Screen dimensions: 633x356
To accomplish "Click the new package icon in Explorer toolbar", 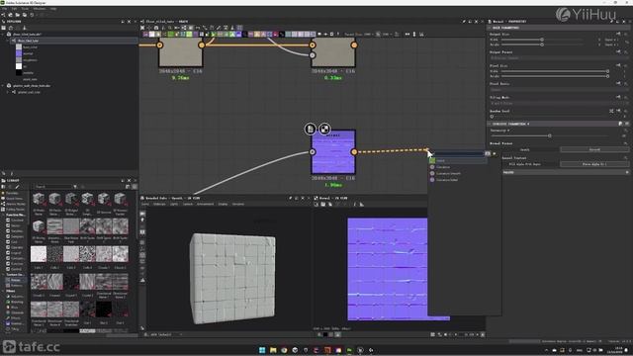I will pos(4,28).
